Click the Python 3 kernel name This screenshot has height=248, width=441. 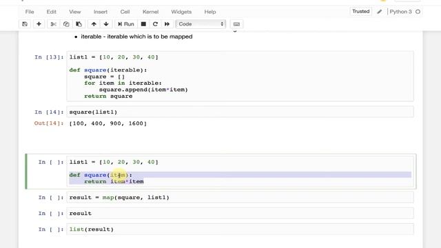(x=400, y=12)
